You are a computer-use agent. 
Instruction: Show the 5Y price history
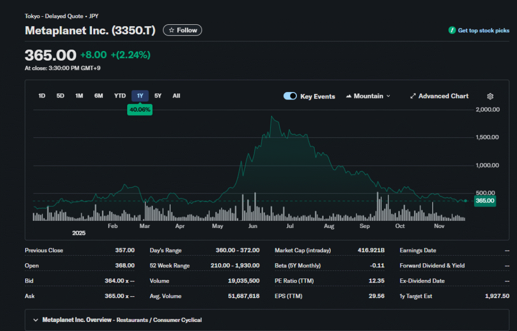point(158,96)
